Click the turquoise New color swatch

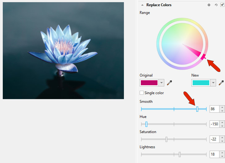point(201,83)
